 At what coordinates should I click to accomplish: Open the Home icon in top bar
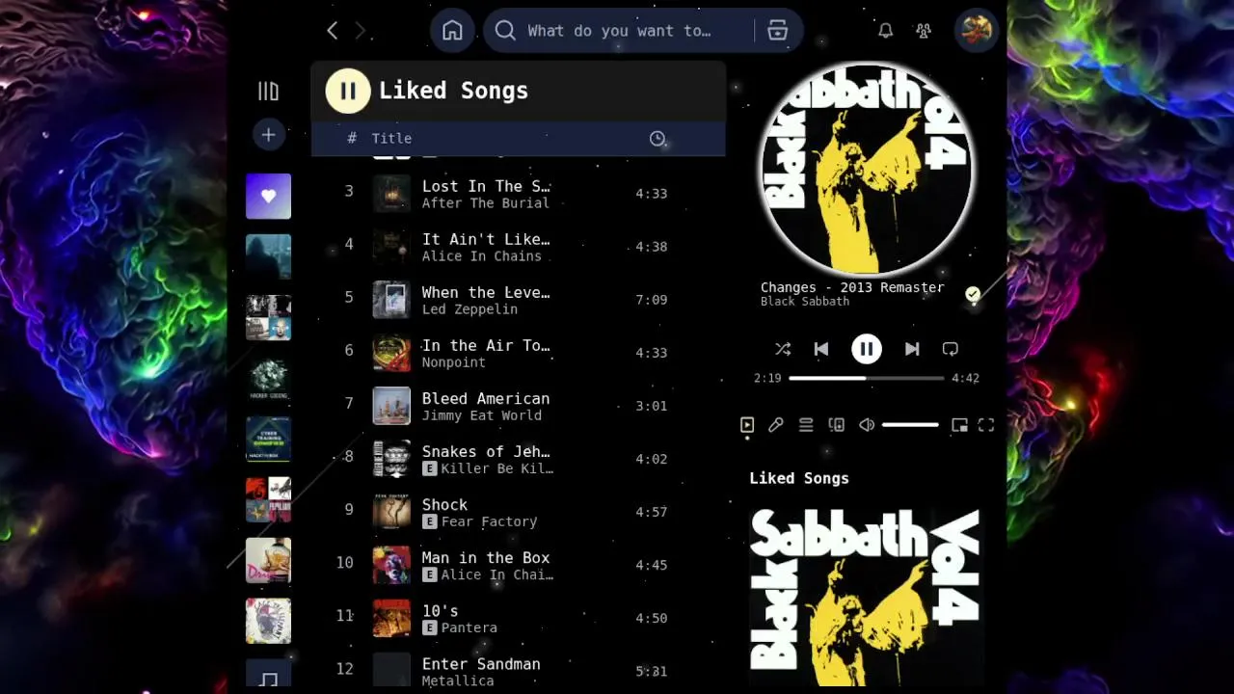click(452, 31)
